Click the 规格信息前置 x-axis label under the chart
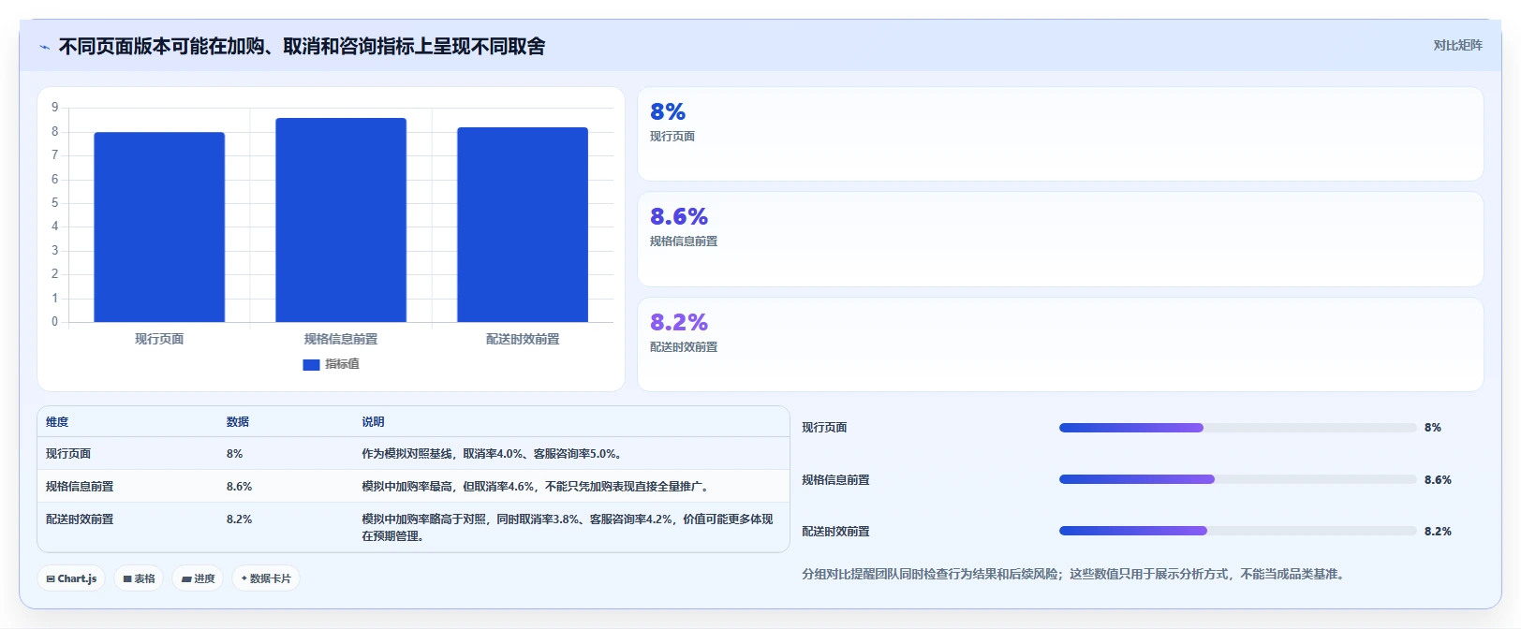The height and width of the screenshot is (629, 1521). (341, 339)
